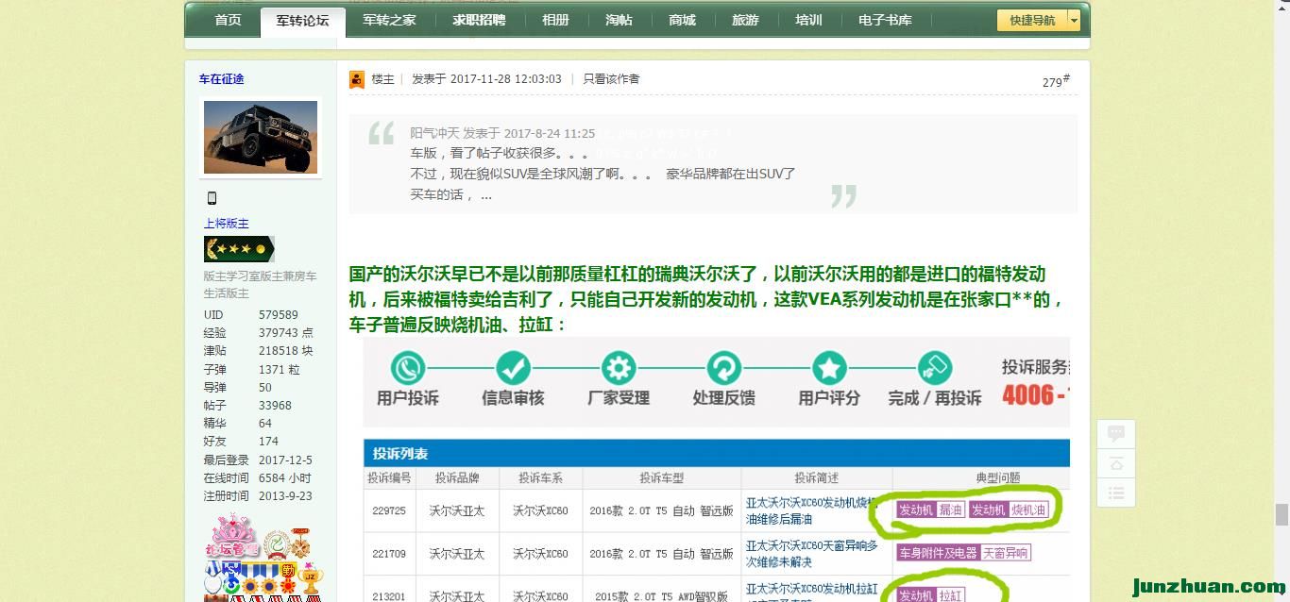Click the back-to-top arrow icon
This screenshot has height=602, width=1290.
1115,463
